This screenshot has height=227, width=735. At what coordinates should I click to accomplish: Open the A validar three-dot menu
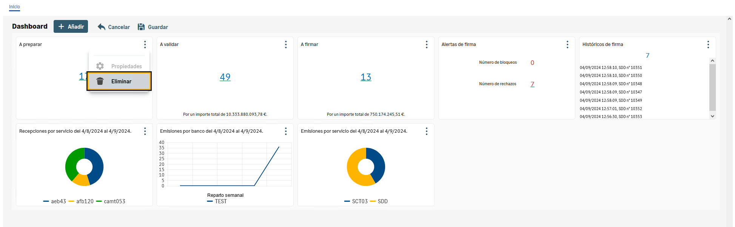coord(286,44)
